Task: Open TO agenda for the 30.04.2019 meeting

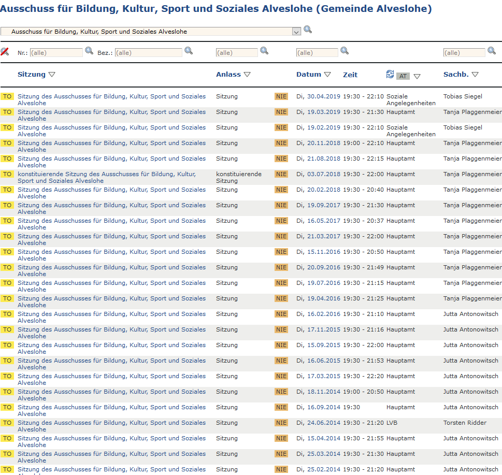Action: tap(7, 96)
